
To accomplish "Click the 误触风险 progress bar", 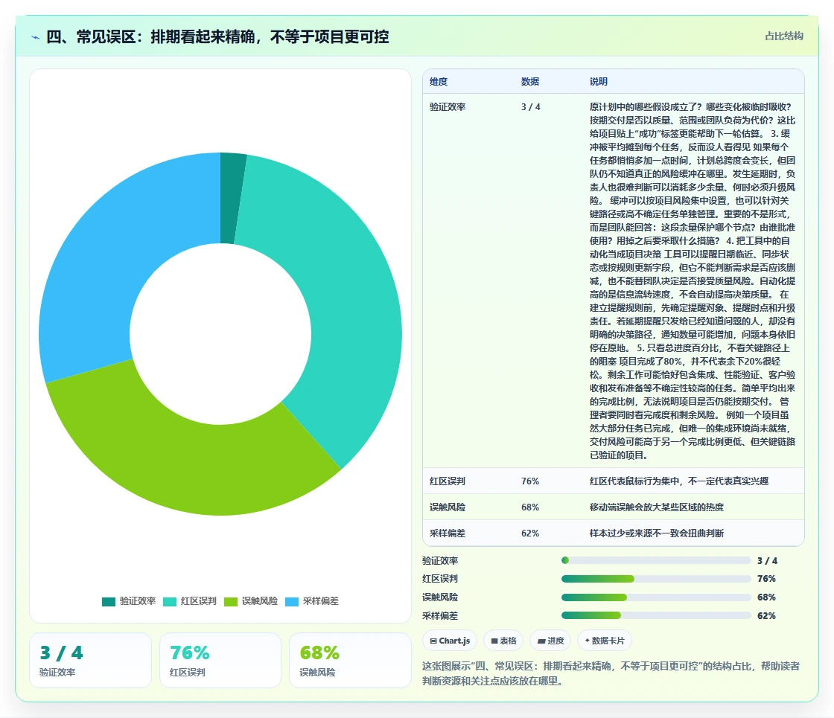I will (656, 597).
